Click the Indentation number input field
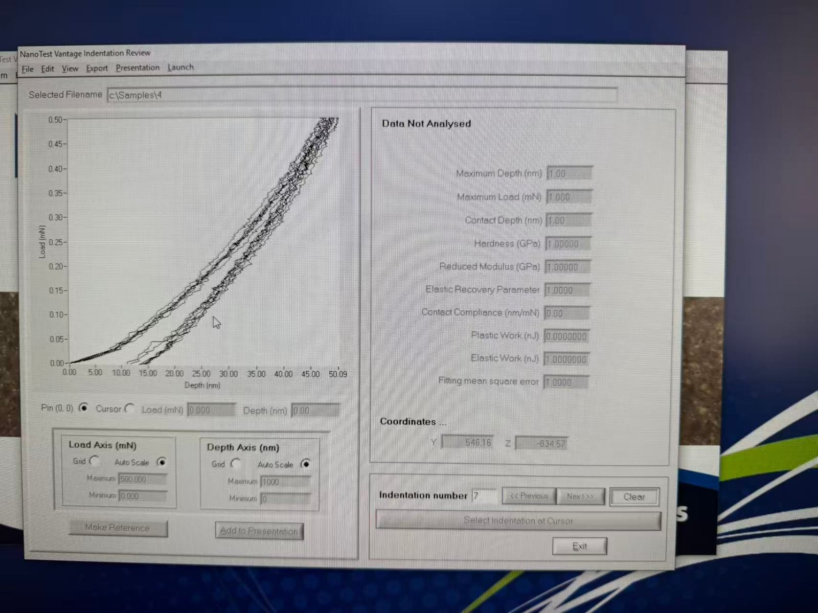The height and width of the screenshot is (613, 818). [x=484, y=495]
